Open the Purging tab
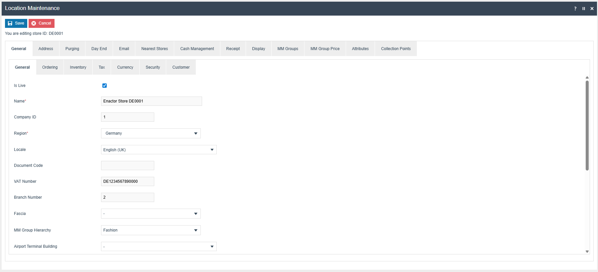The width and height of the screenshot is (598, 272). pyautogui.click(x=72, y=49)
